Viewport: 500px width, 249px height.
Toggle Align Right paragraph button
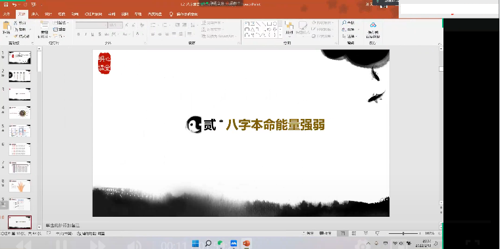click(x=166, y=34)
